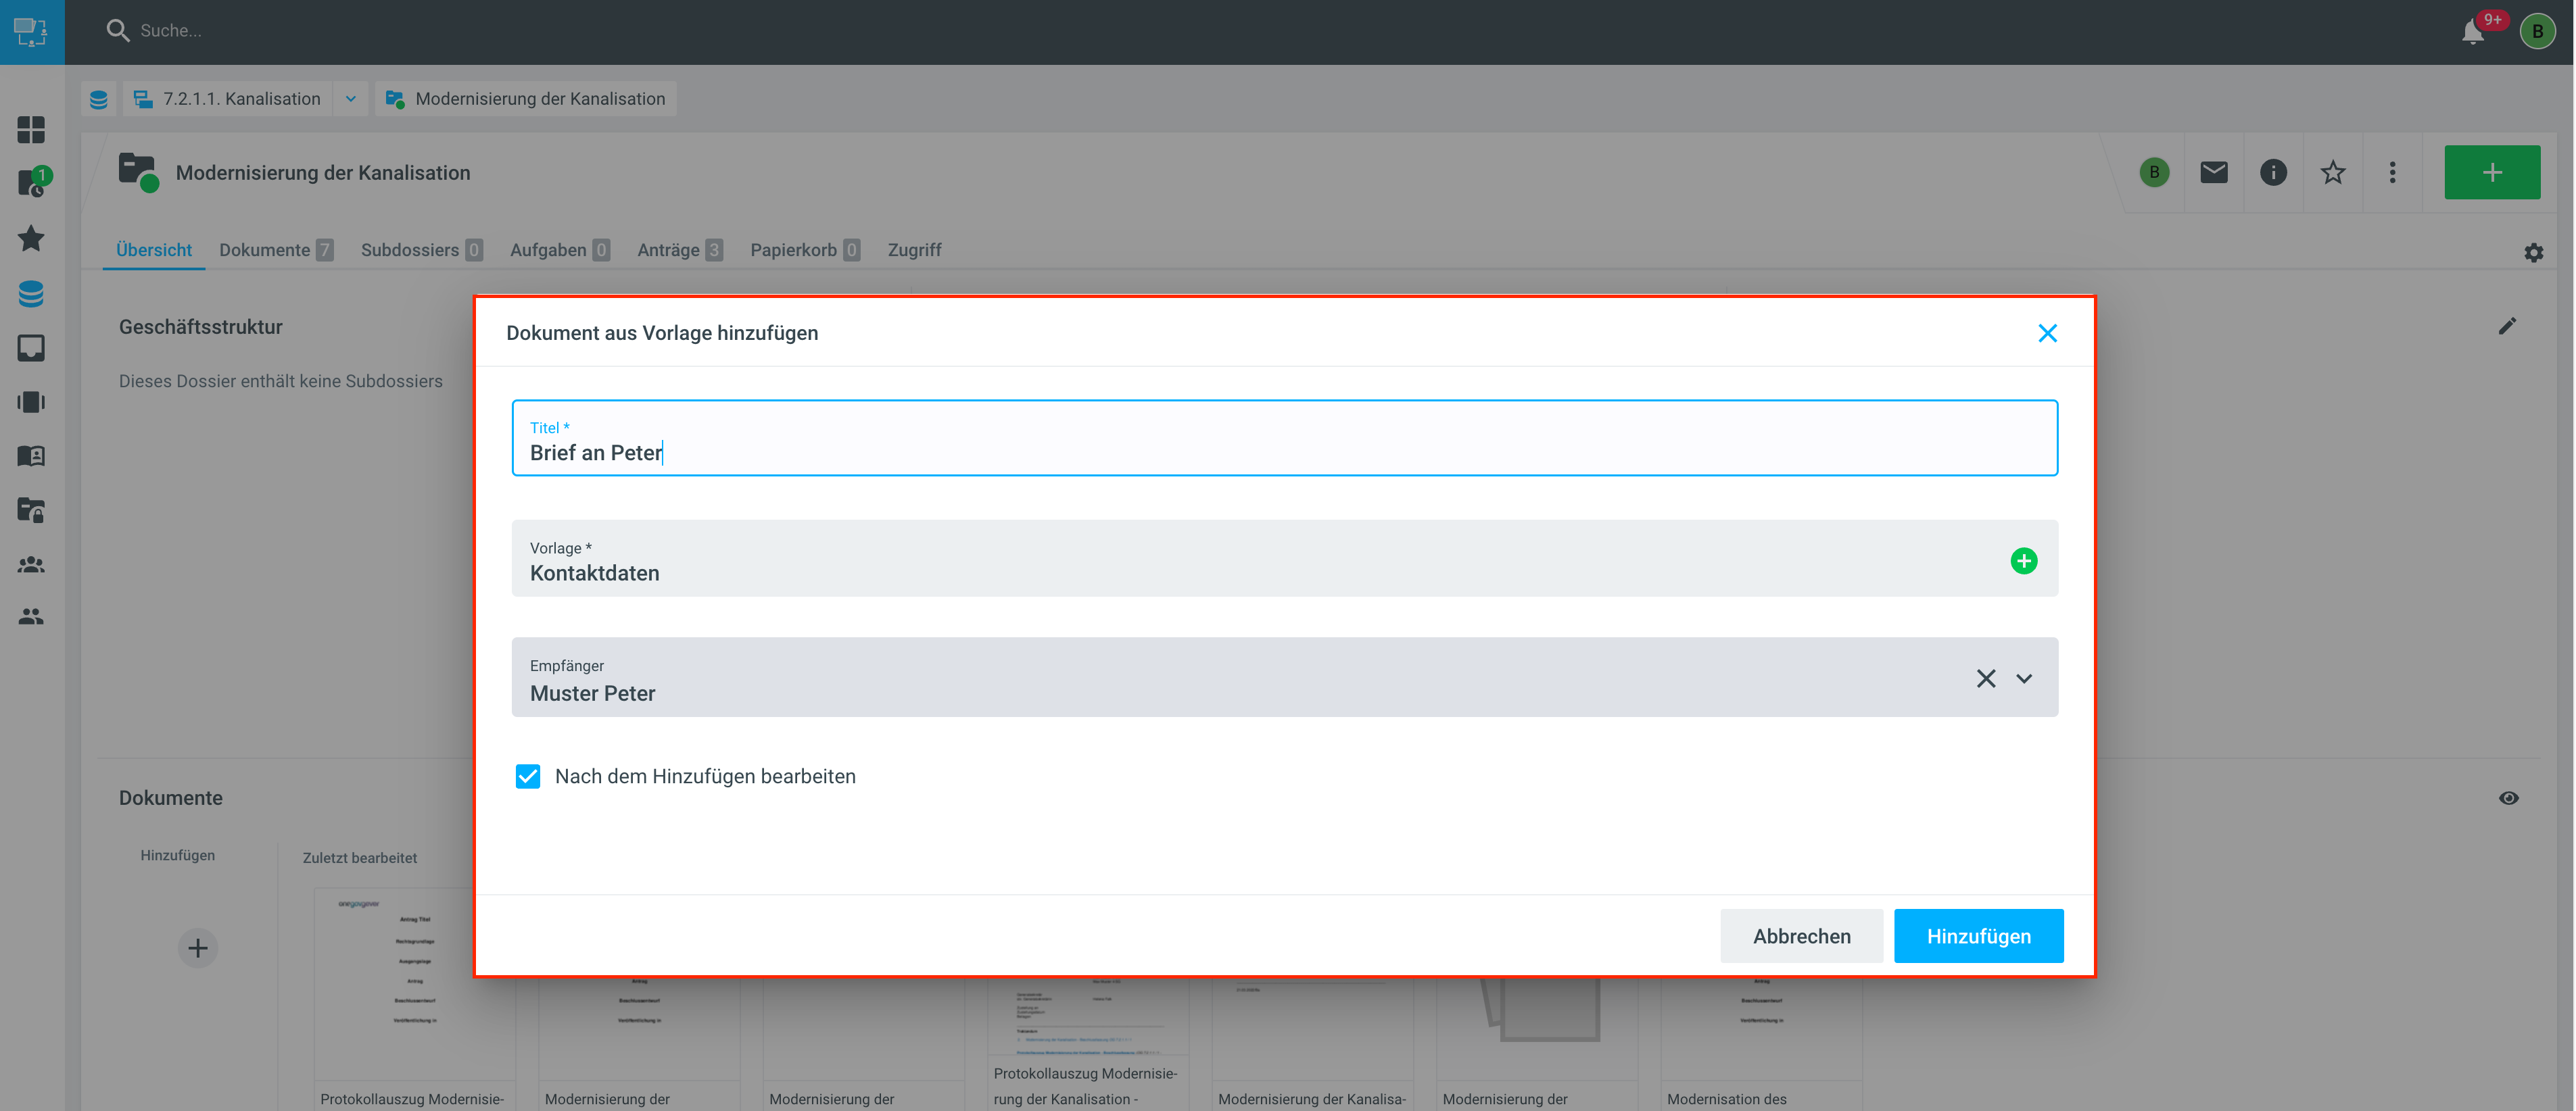This screenshot has width=2576, height=1111.
Task: Click the pencil edit icon
Action: tap(2506, 326)
